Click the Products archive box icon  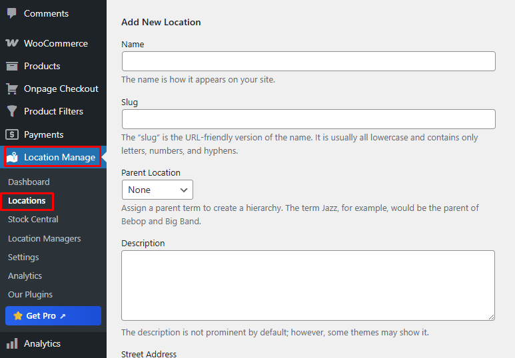12,66
